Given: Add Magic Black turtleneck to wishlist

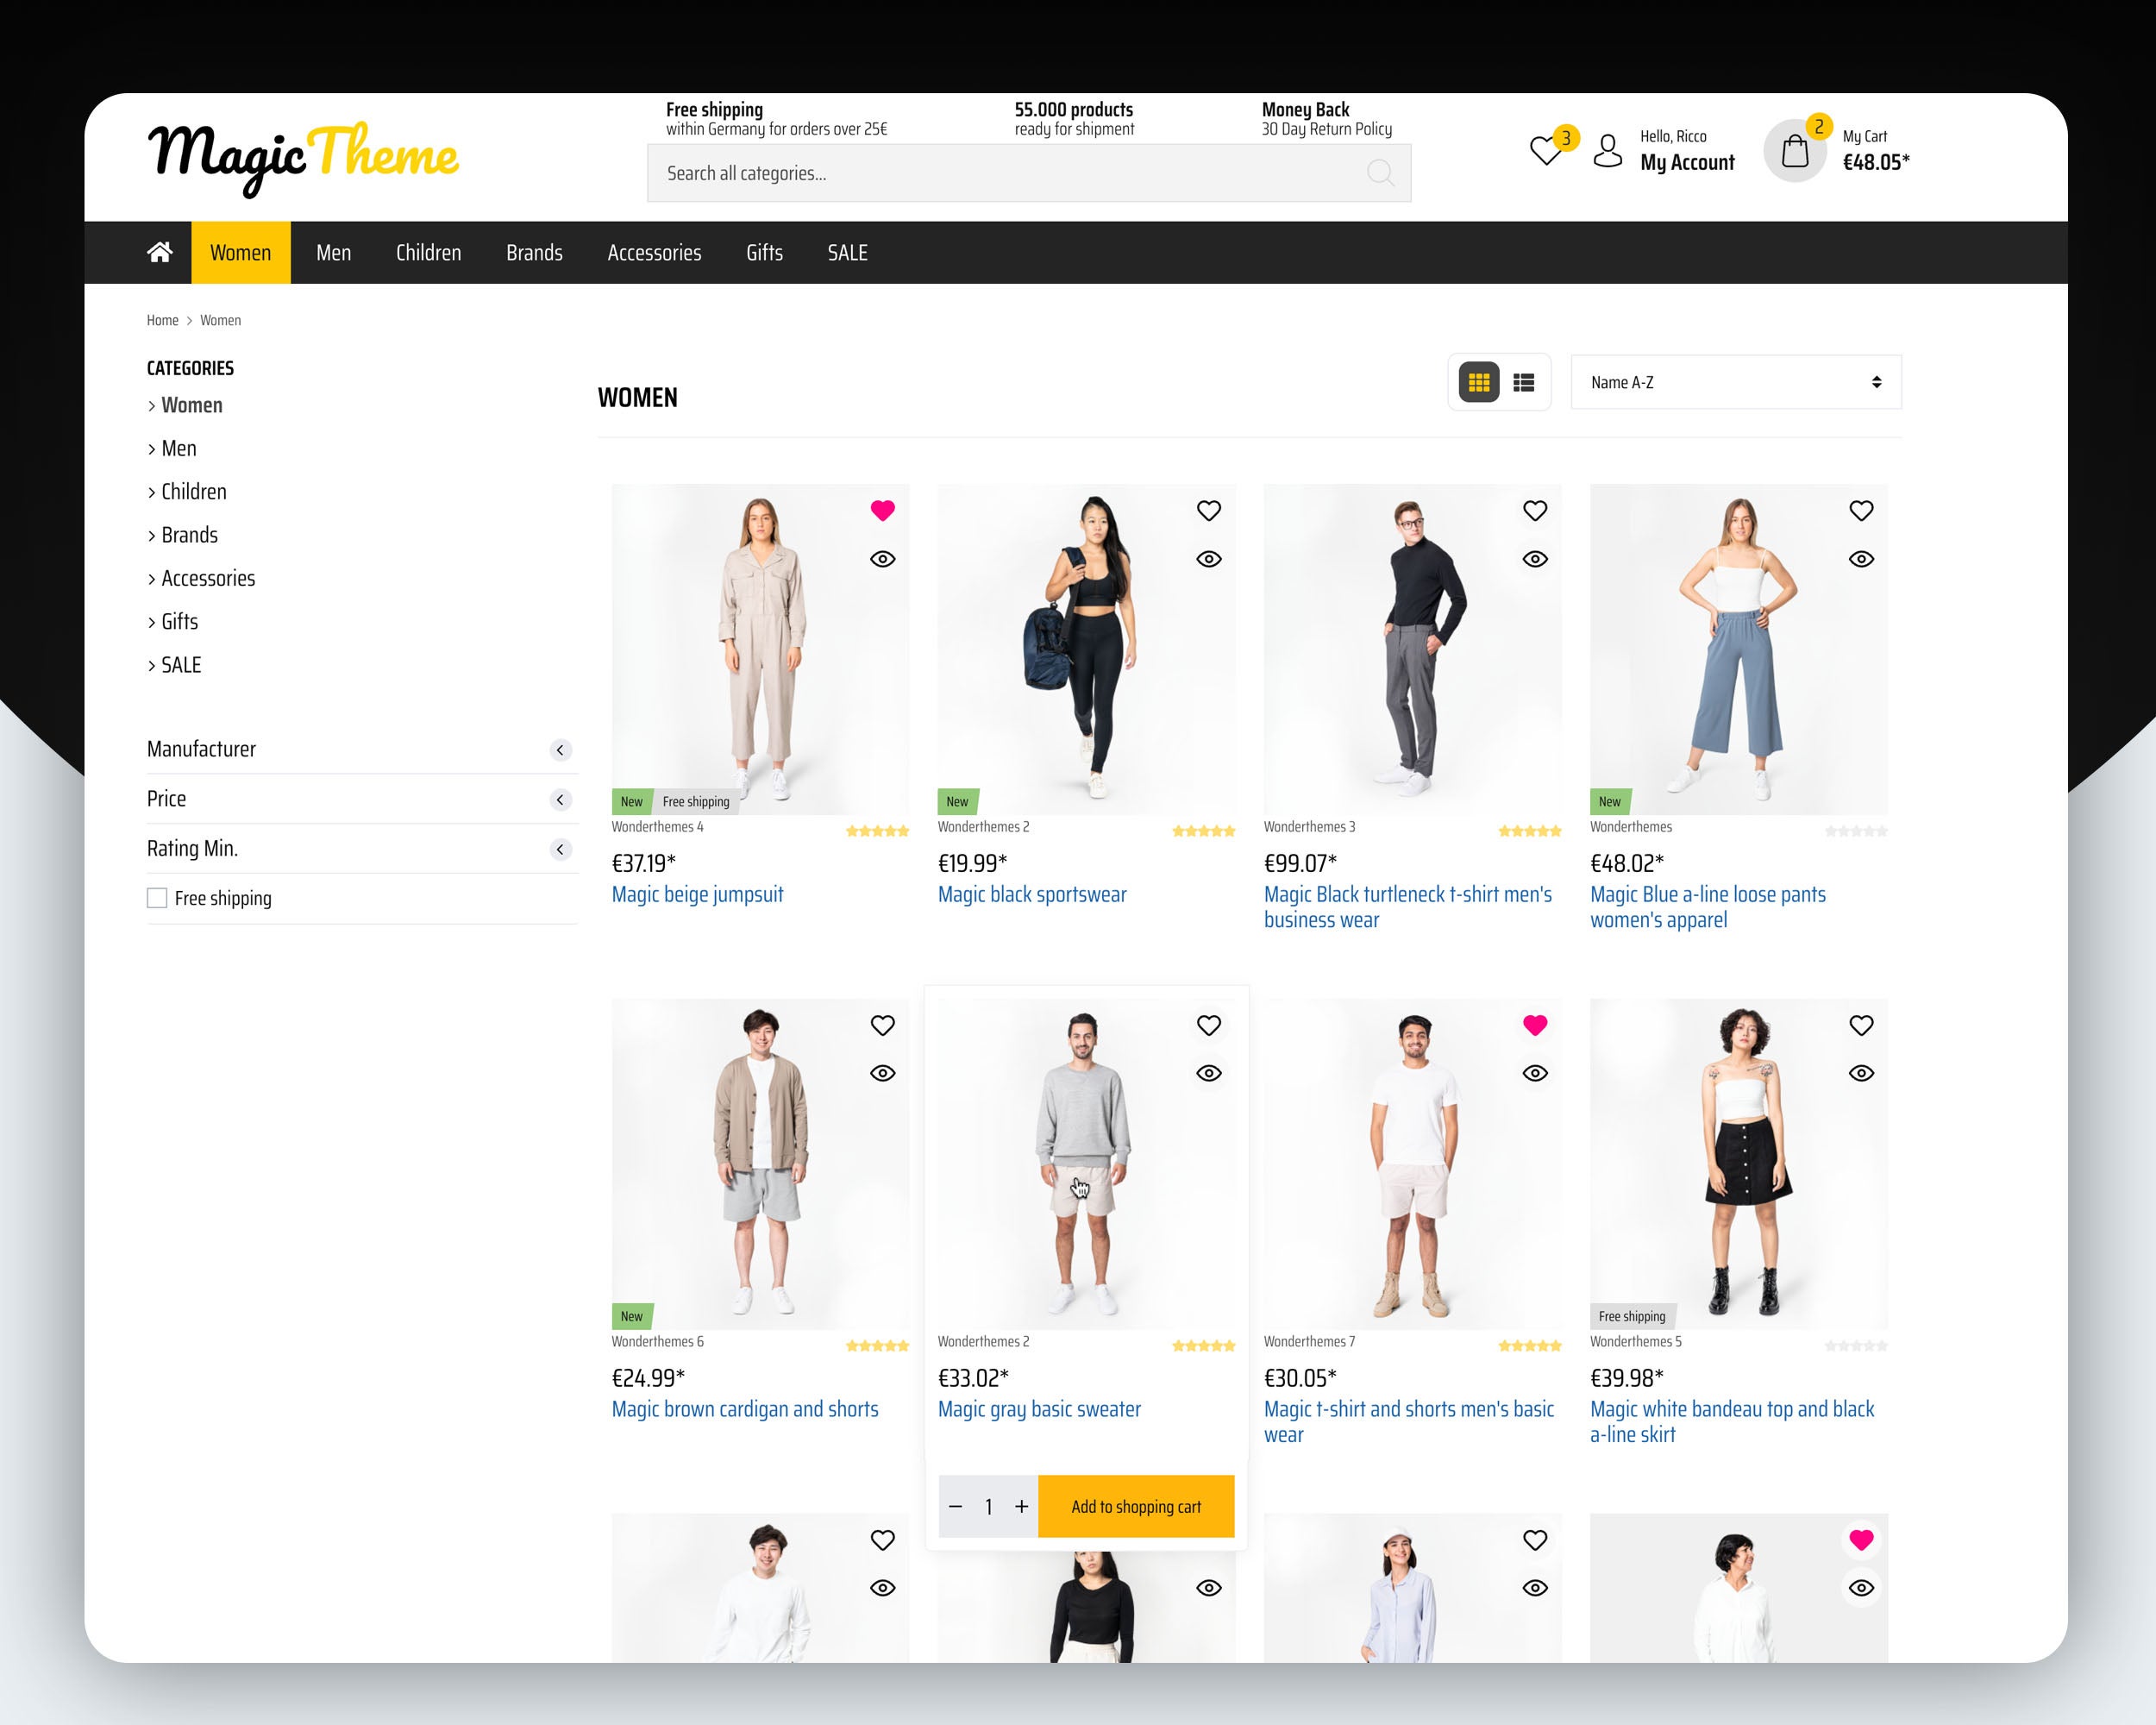Looking at the screenshot, I should point(1535,510).
